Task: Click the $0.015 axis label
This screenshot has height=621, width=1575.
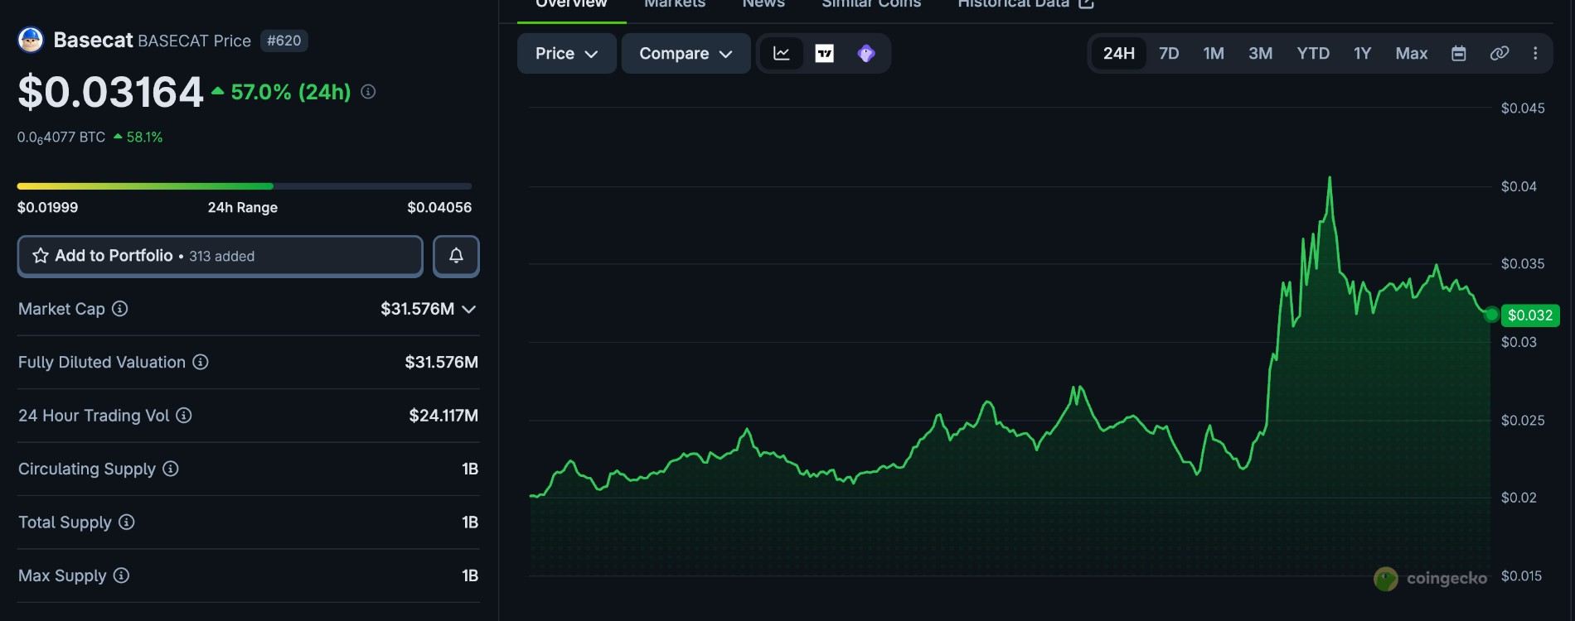Action: coord(1522,576)
